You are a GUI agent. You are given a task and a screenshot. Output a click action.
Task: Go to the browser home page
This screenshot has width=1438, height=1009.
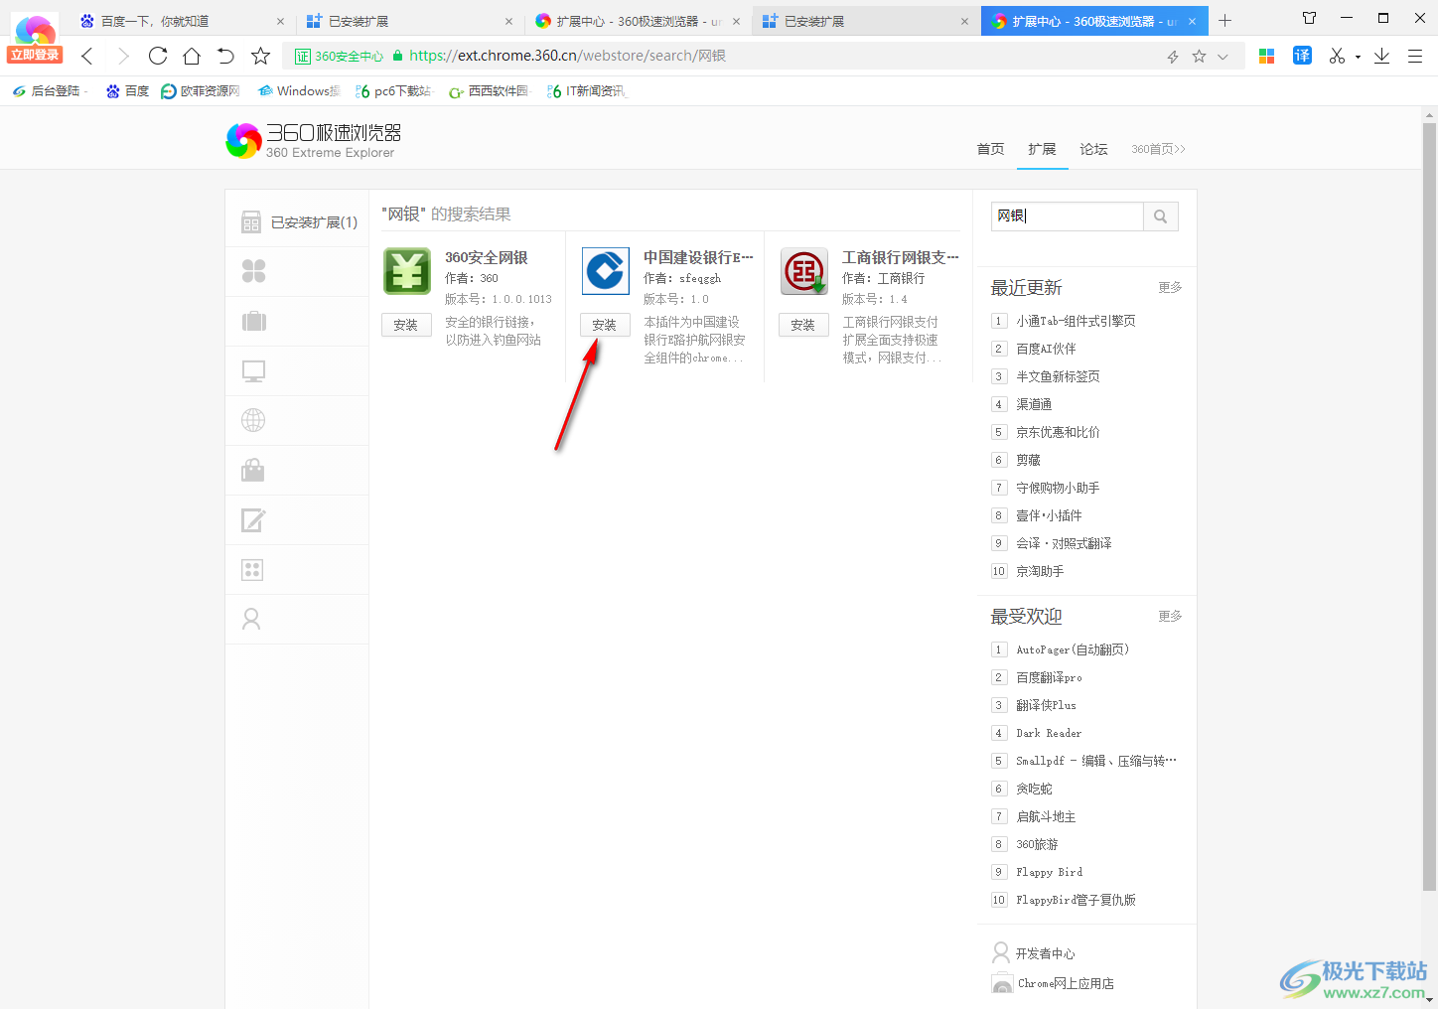(192, 56)
